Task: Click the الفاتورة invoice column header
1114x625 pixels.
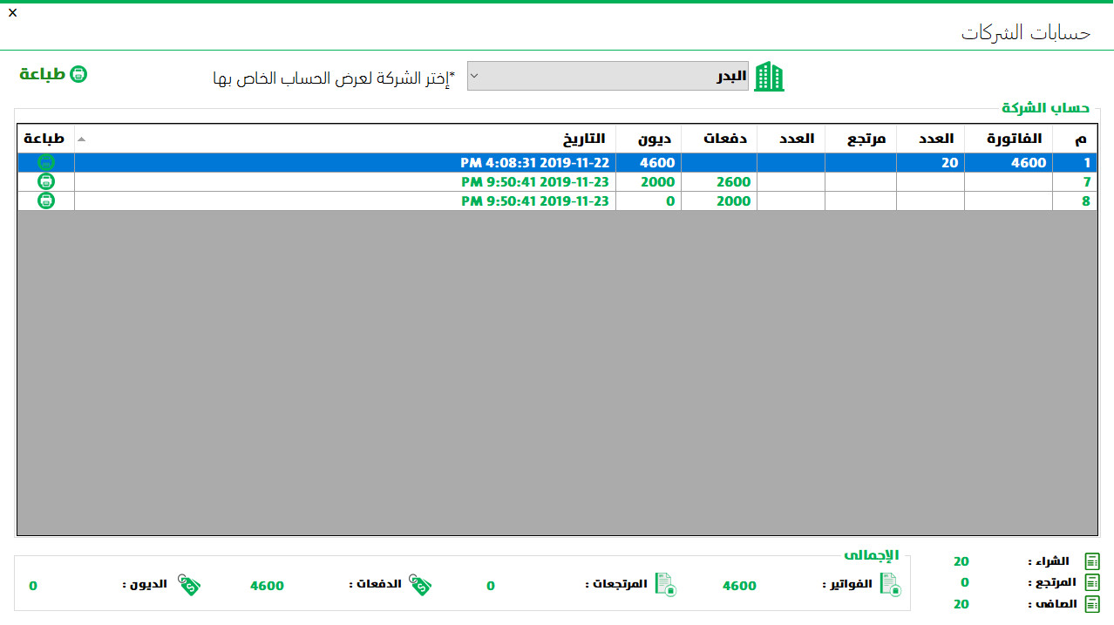Action: [1009, 139]
